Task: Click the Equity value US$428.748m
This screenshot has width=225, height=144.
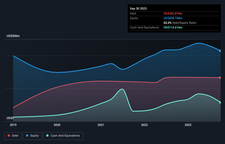Action: point(173,18)
